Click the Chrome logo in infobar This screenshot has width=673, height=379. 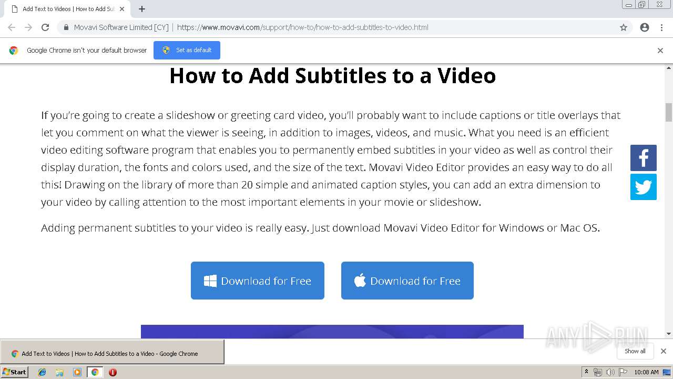pos(14,51)
